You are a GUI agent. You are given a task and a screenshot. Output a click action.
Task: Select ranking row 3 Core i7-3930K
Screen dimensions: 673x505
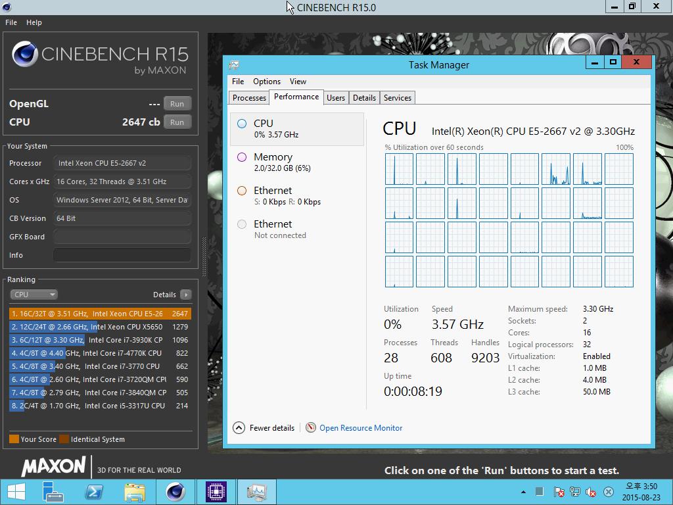click(100, 340)
